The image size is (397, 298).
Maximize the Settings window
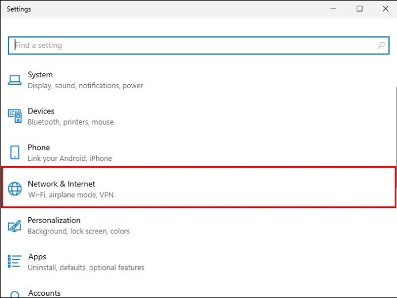[360, 9]
